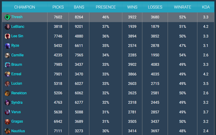Open the Ezreal champion link
This screenshot has height=135, width=216.
[x=16, y=74]
